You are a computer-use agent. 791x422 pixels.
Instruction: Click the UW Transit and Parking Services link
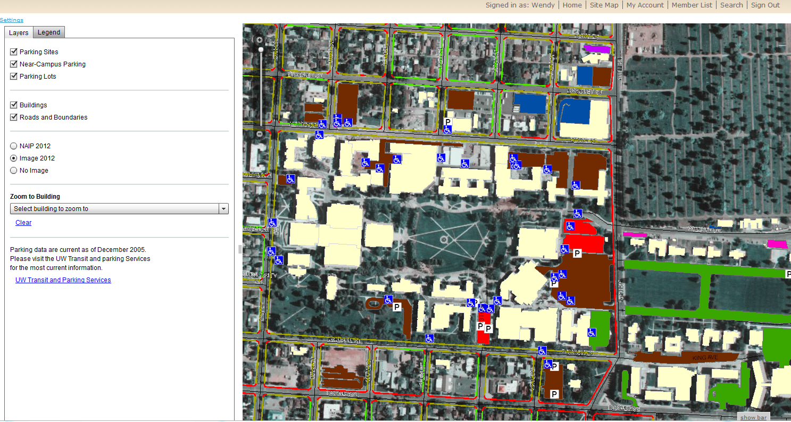click(x=63, y=280)
